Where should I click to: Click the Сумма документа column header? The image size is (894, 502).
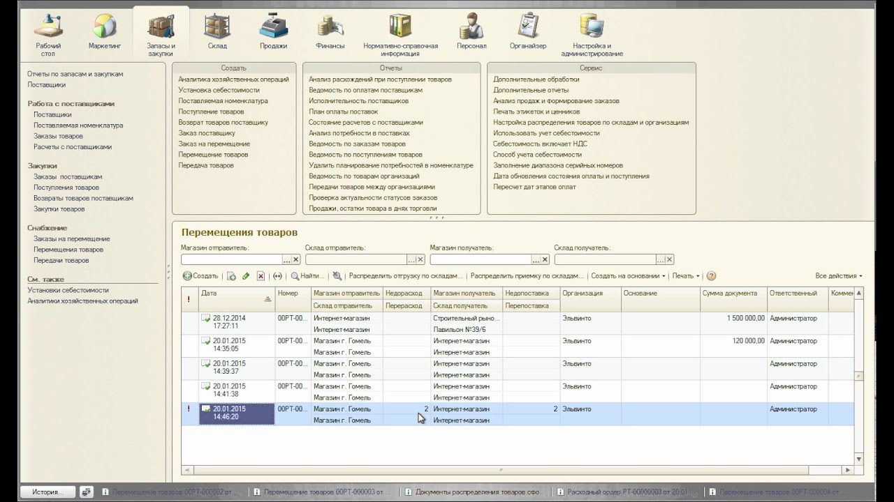(733, 294)
